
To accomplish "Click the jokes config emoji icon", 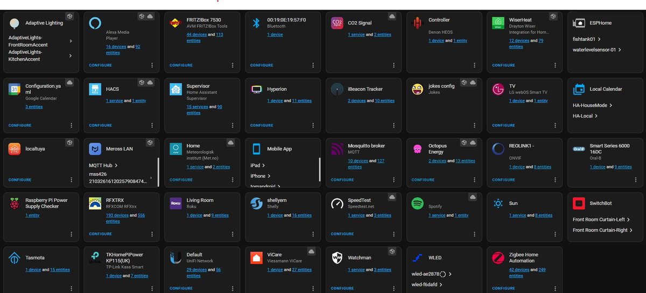I will tap(418, 89).
